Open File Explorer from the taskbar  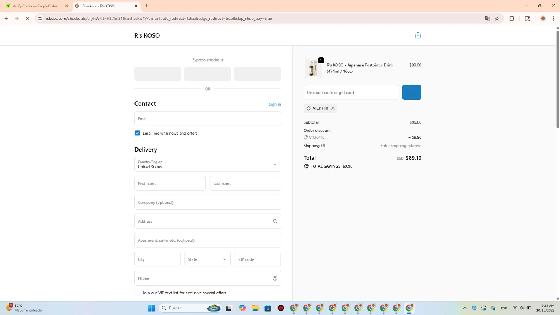coord(255,308)
